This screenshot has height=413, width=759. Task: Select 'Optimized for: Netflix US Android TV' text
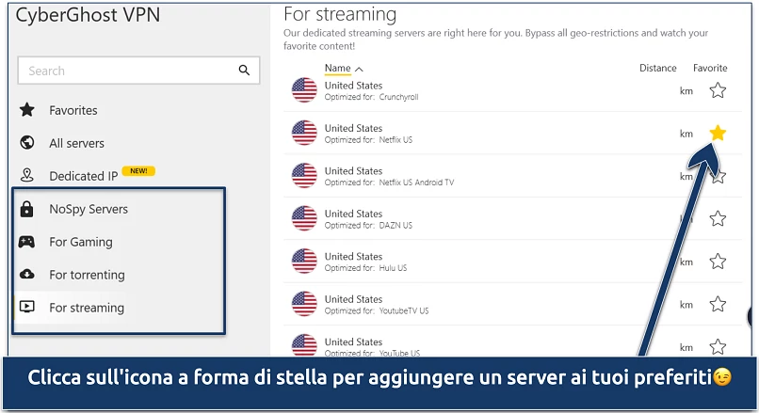click(x=389, y=183)
